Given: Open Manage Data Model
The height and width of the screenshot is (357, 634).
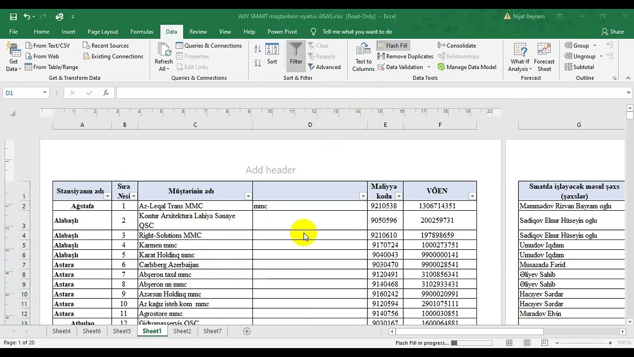Looking at the screenshot, I should [467, 67].
